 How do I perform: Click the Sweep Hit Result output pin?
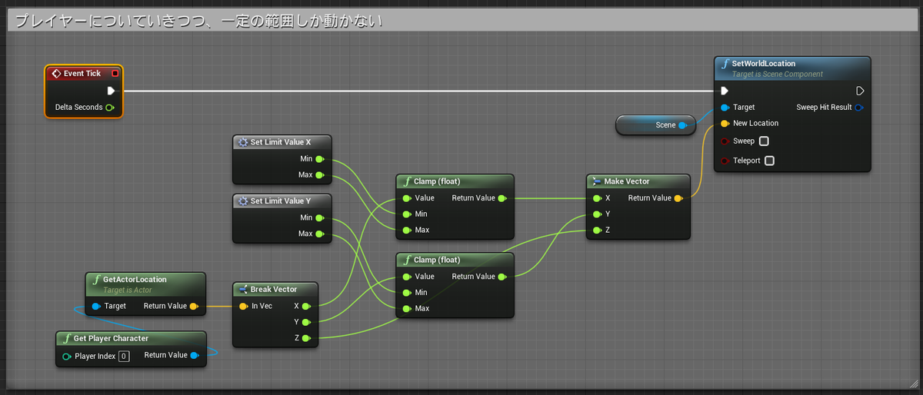tap(859, 107)
